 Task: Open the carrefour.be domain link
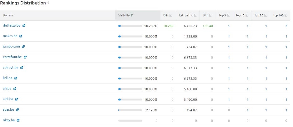(x=12, y=57)
